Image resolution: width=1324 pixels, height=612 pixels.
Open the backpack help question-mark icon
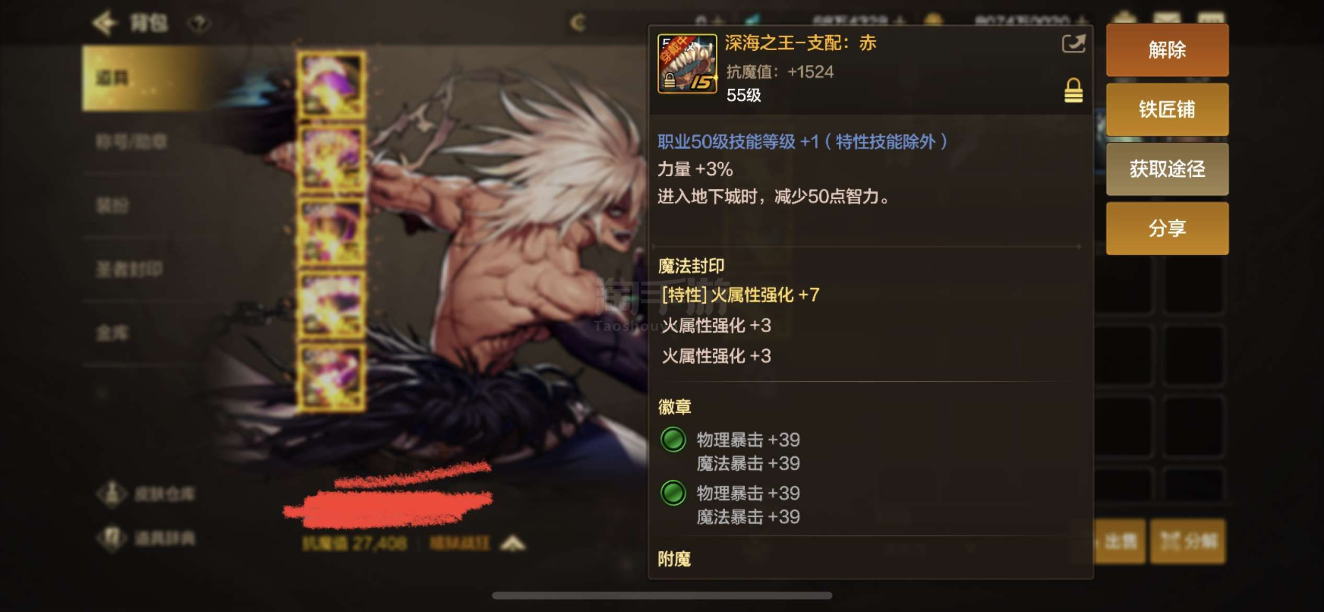coord(199,23)
